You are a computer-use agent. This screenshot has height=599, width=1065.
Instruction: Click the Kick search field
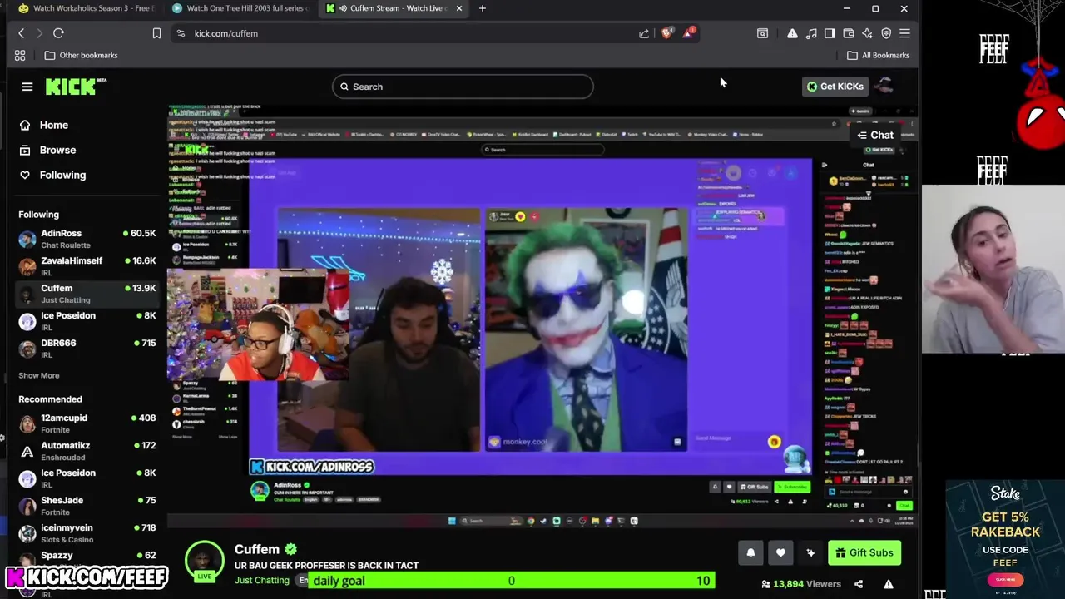463,87
